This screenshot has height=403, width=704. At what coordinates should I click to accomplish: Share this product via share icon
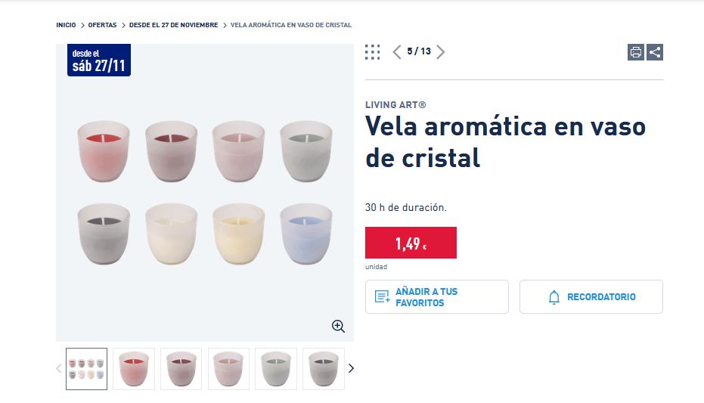click(x=655, y=52)
